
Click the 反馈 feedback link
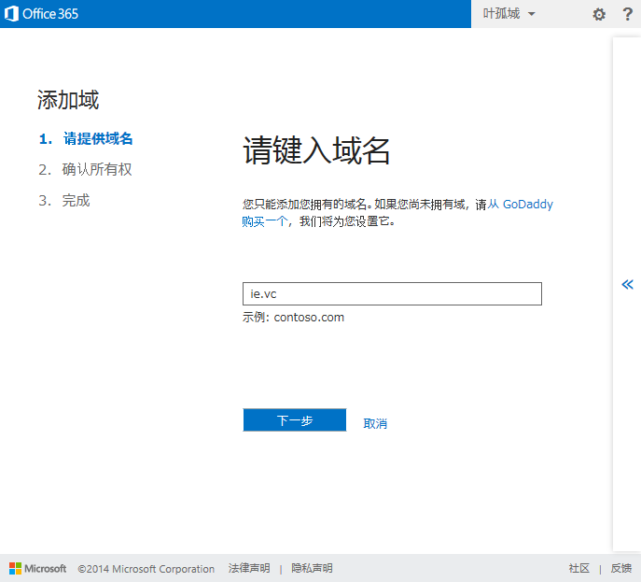[x=620, y=568]
